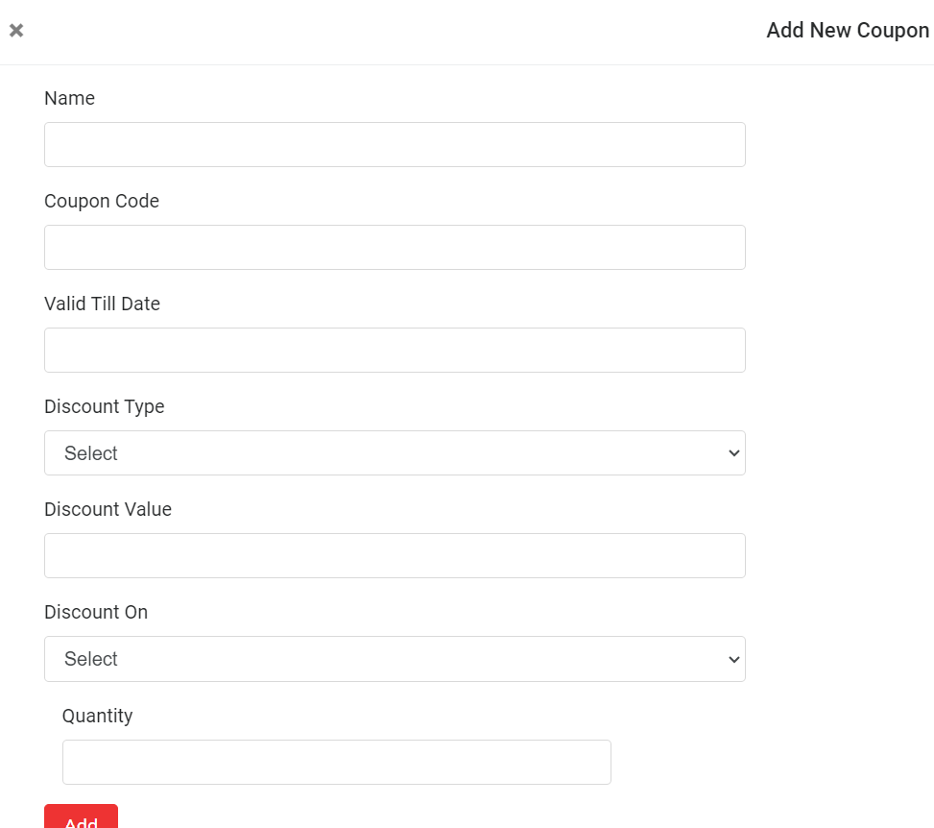Click the 'Discount Value' label
The height and width of the screenshot is (828, 934).
pos(108,509)
